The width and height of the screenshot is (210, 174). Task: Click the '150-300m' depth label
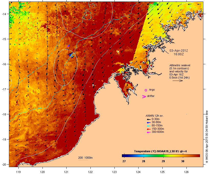click(158, 129)
